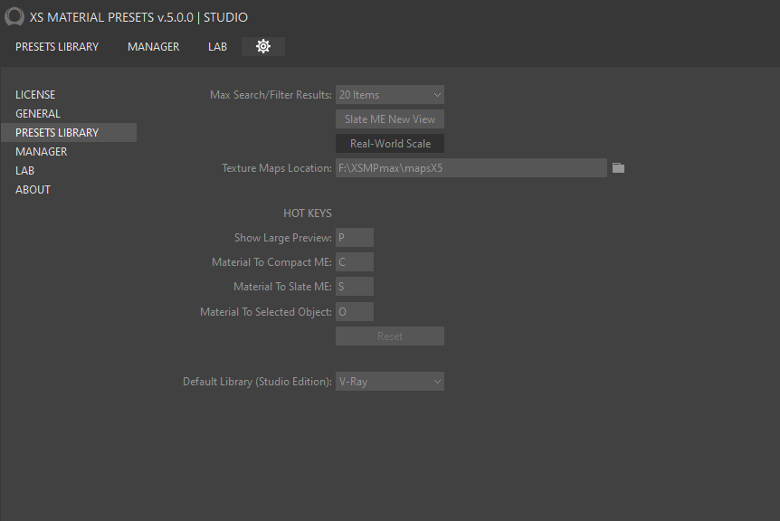The width and height of the screenshot is (780, 521).
Task: Toggle the Slate ME New View button
Action: click(390, 119)
